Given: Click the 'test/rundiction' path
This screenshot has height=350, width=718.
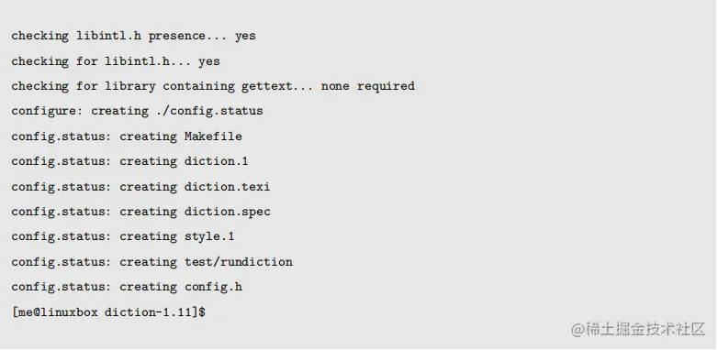Looking at the screenshot, I should pos(238,262).
